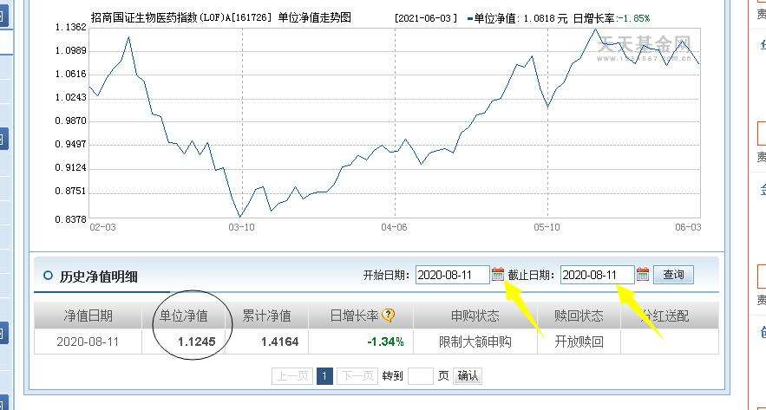Click the 单位净值 column header

pos(184,316)
